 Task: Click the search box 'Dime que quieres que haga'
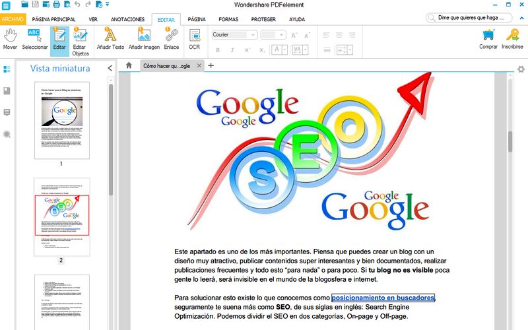469,18
